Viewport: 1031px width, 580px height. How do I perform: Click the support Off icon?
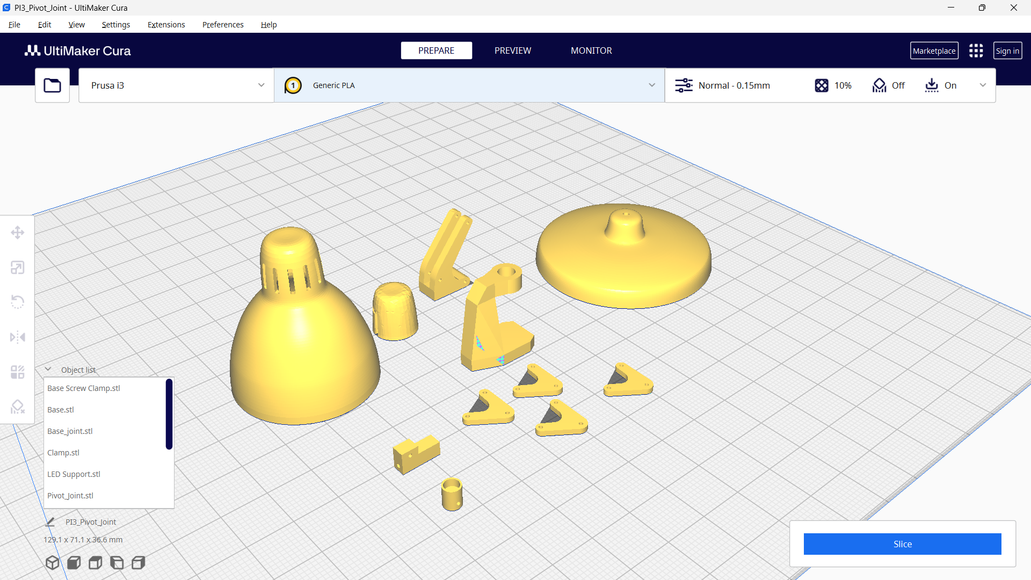pyautogui.click(x=879, y=85)
